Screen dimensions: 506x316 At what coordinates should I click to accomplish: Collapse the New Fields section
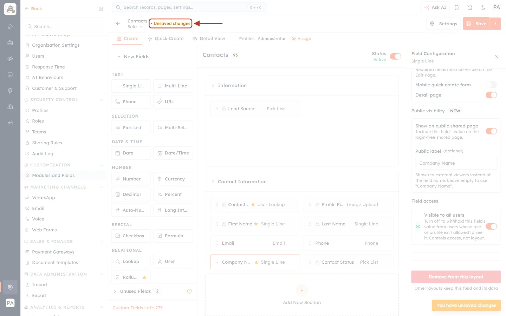(x=119, y=57)
